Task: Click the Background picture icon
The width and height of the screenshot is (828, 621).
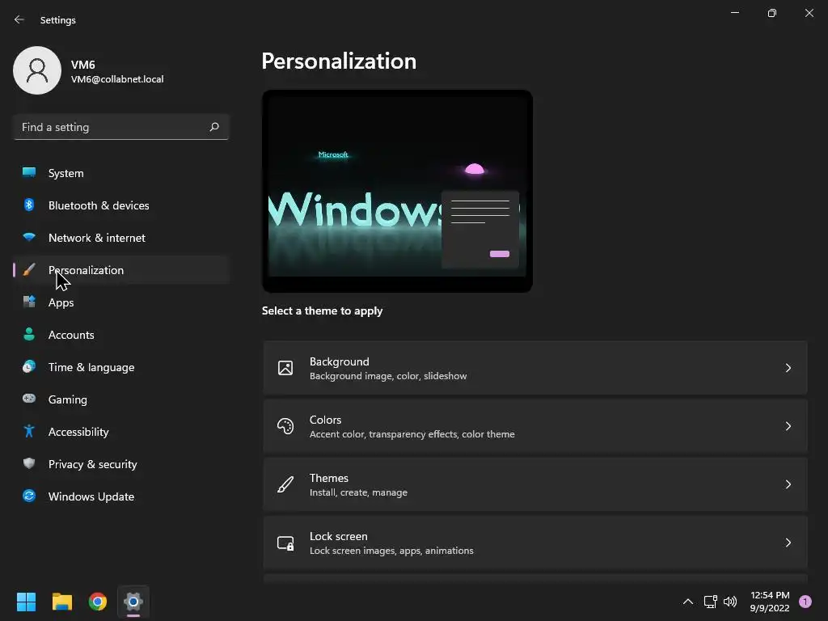Action: 285,368
